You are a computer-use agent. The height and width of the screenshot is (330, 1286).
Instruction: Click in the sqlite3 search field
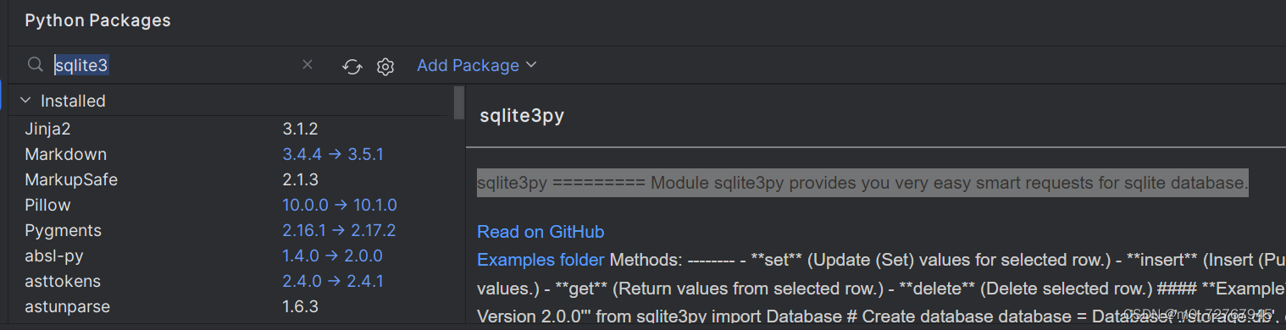coord(174,65)
